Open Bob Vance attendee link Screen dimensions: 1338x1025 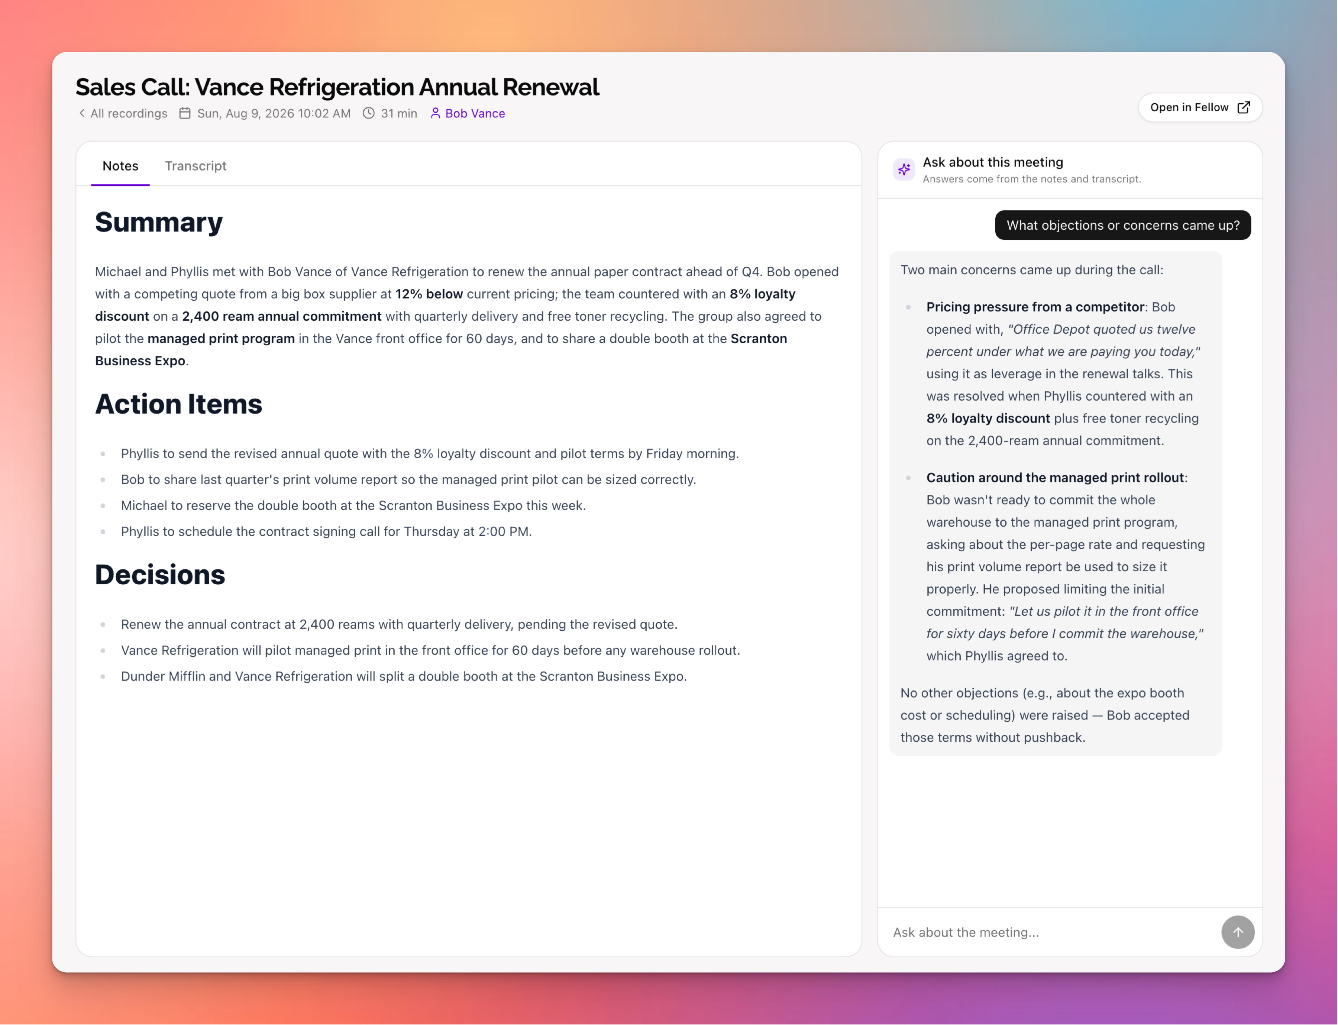click(x=468, y=113)
